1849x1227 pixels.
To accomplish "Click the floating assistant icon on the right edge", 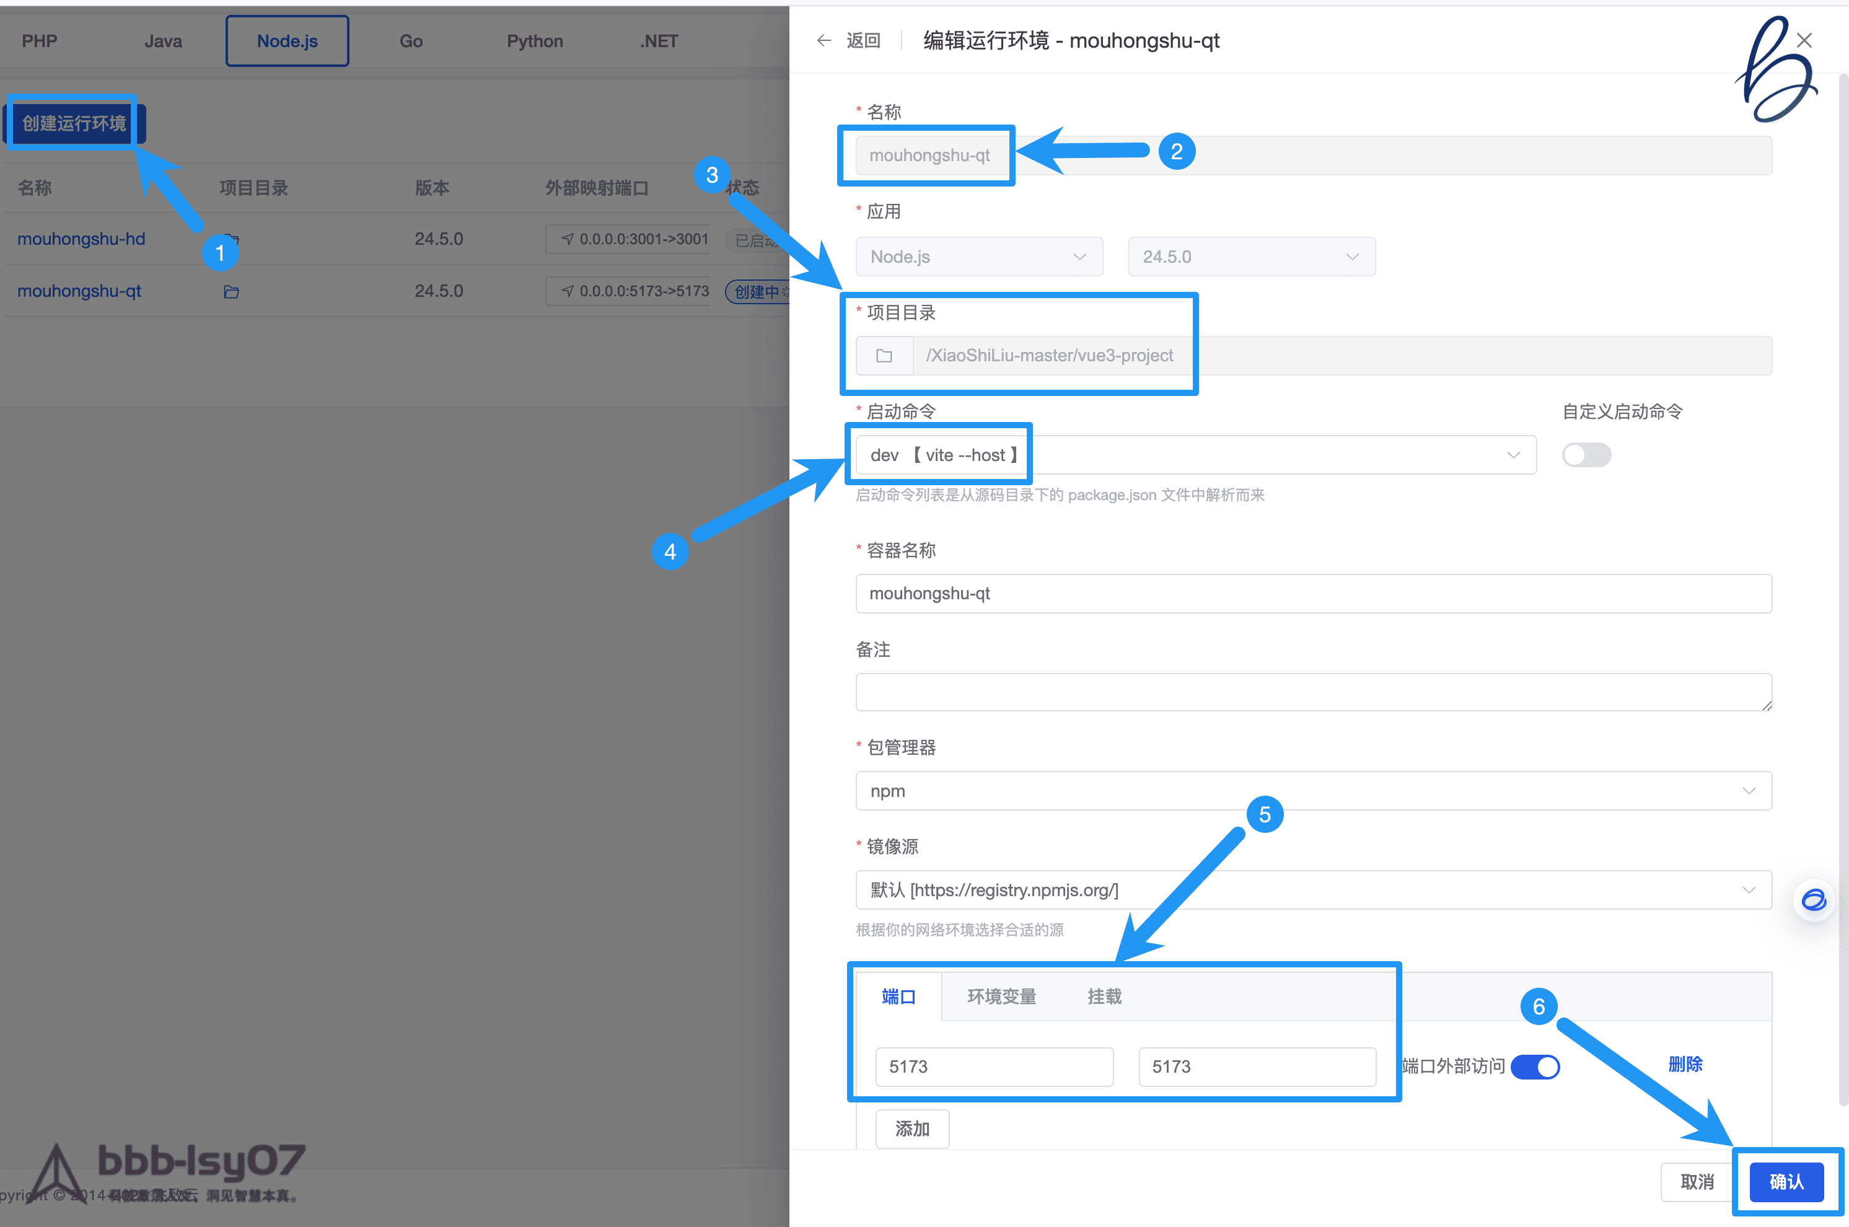I will coord(1814,900).
